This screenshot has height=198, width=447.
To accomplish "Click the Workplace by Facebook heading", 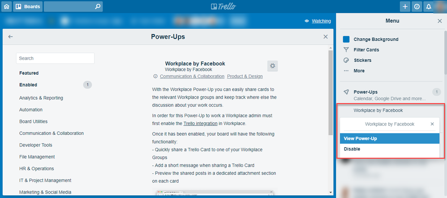I will [195, 64].
